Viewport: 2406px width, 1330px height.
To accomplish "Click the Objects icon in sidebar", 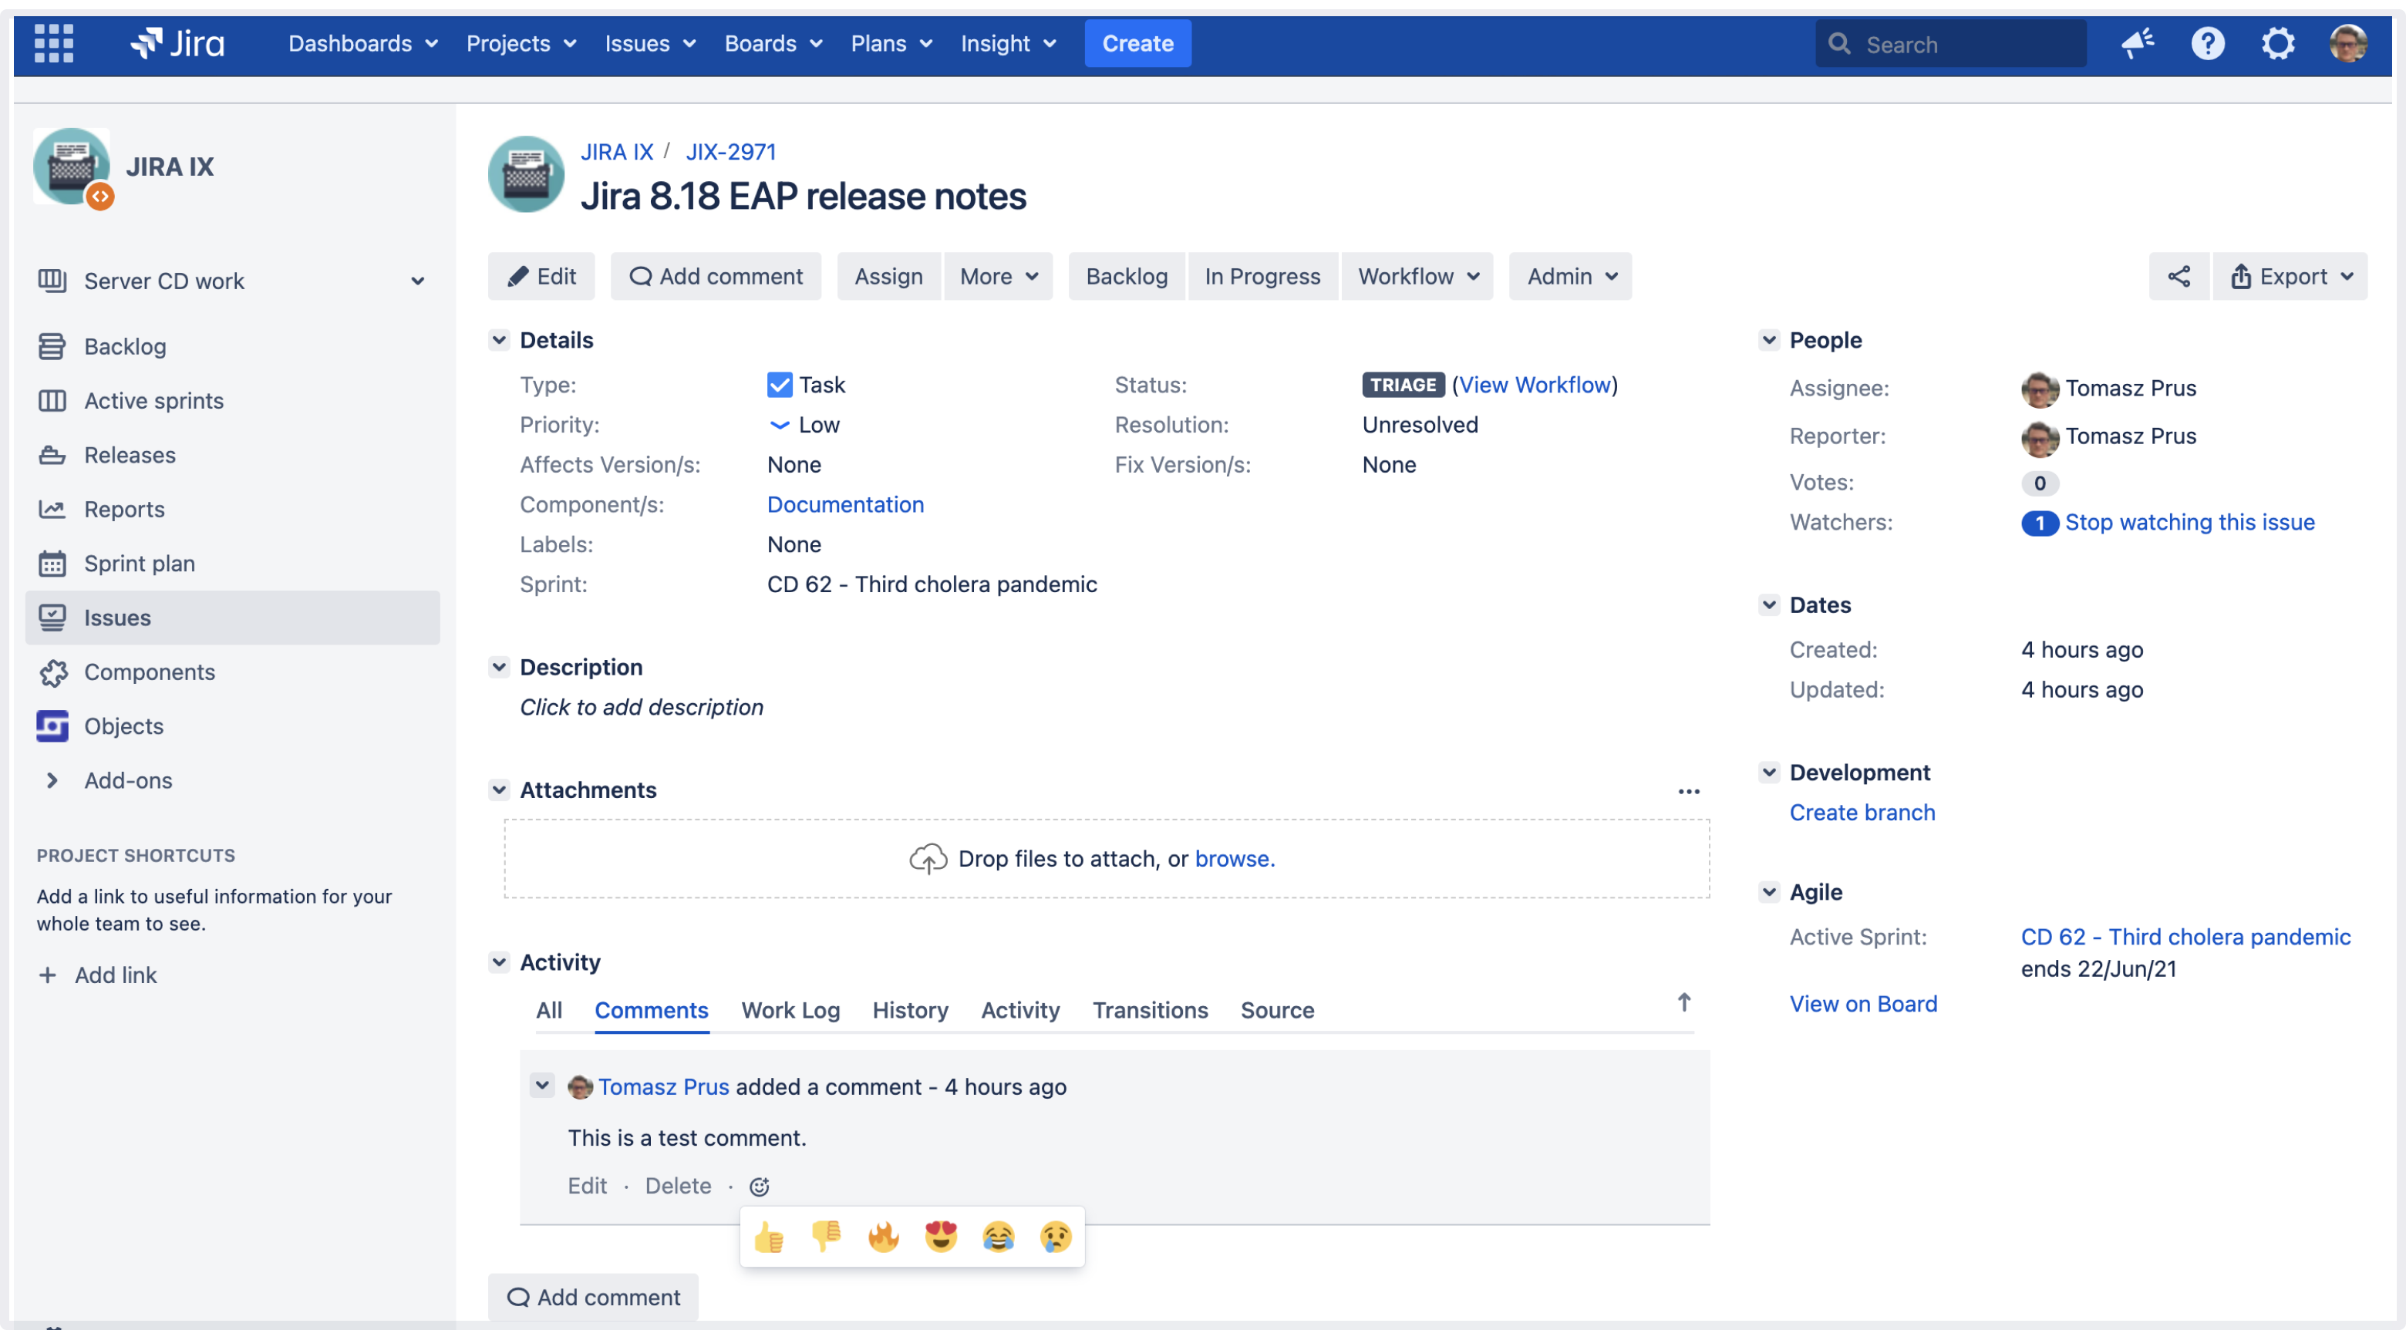I will (52, 726).
